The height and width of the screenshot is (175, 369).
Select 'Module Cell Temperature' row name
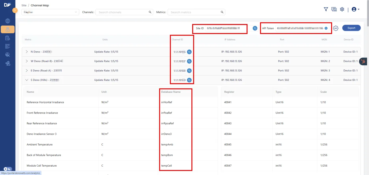[42, 166]
